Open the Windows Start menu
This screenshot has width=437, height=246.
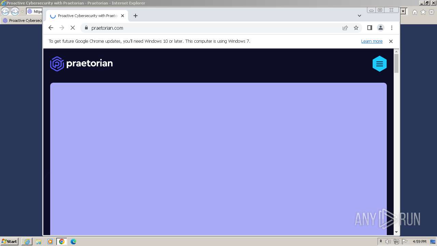9,242
